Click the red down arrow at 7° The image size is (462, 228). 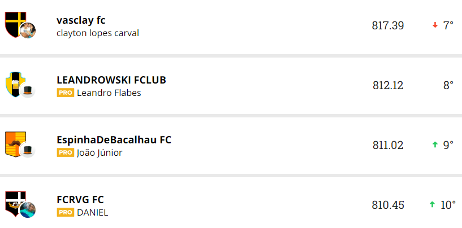[x=435, y=25]
